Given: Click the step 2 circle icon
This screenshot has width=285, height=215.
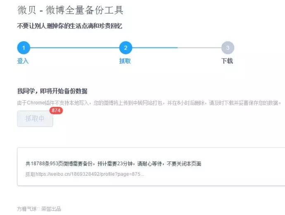Looking at the screenshot, I should (126, 48).
